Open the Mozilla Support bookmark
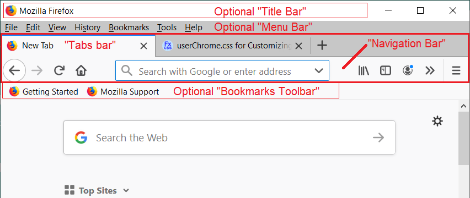The height and width of the screenshot is (198, 470). (x=123, y=91)
